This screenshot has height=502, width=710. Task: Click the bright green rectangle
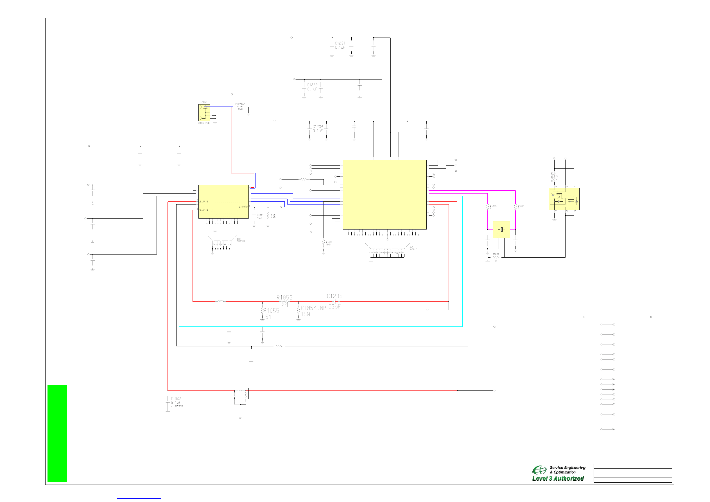tap(57, 433)
